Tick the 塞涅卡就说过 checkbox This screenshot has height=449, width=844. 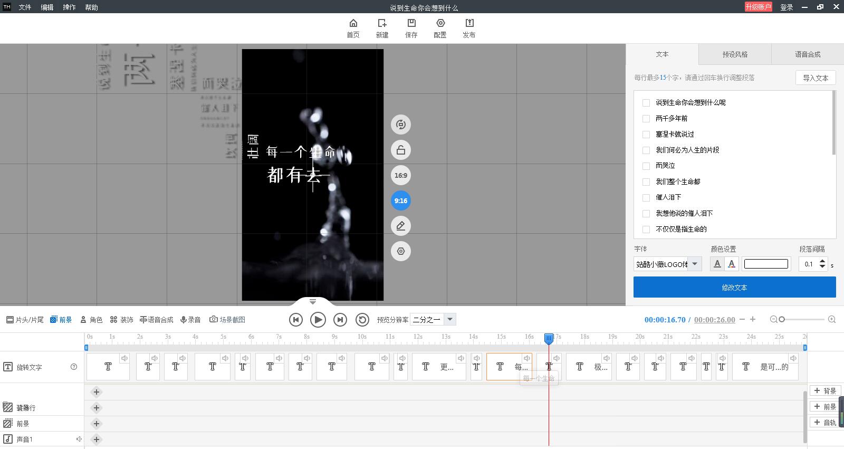point(646,135)
